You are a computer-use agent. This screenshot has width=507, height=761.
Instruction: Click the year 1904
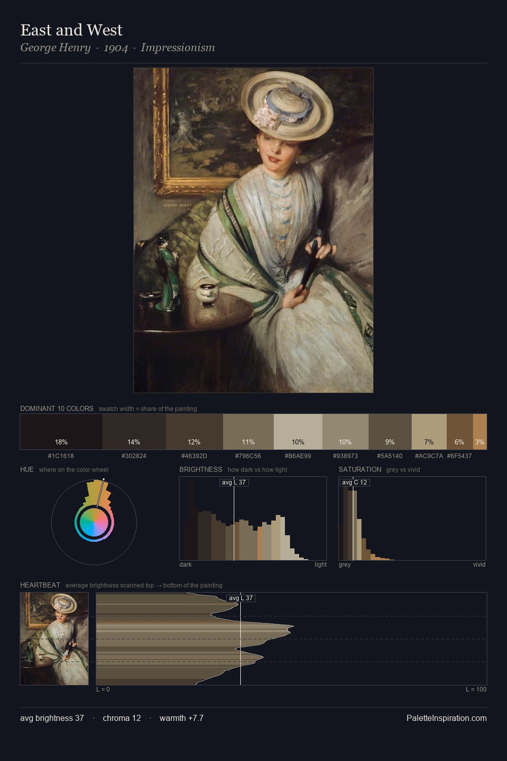[x=116, y=48]
